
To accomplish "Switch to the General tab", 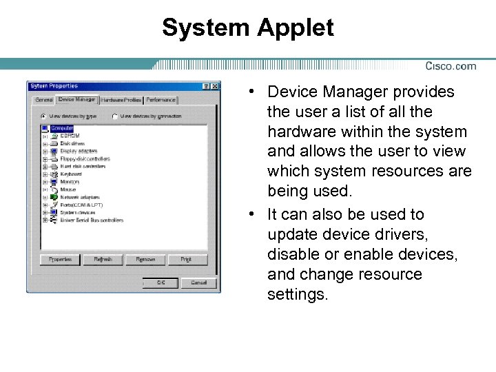I will pyautogui.click(x=44, y=100).
